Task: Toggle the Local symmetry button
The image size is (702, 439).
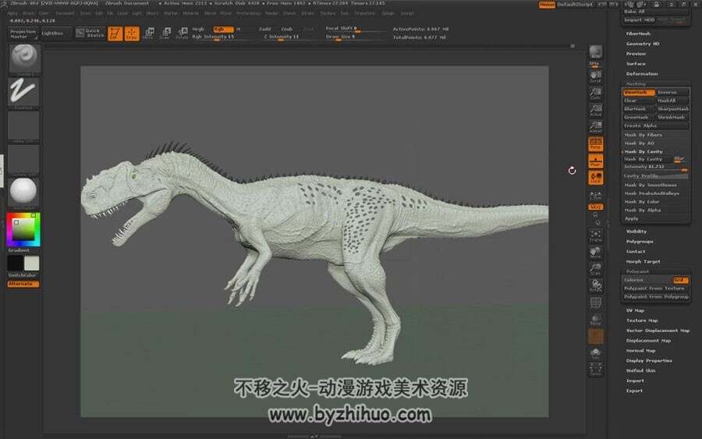Action: [595, 178]
